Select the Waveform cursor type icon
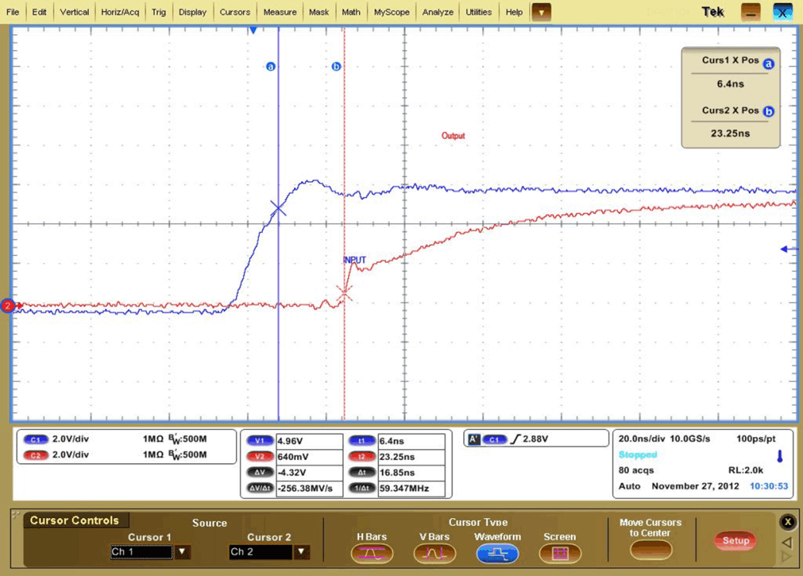This screenshot has height=576, width=803. pyautogui.click(x=497, y=553)
